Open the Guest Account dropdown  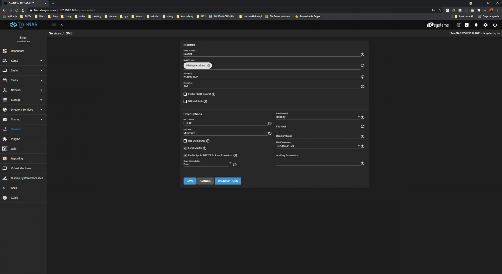[318, 117]
